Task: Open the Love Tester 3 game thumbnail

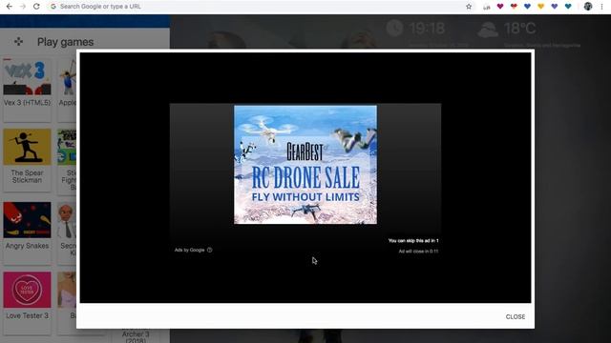Action: click(x=27, y=290)
